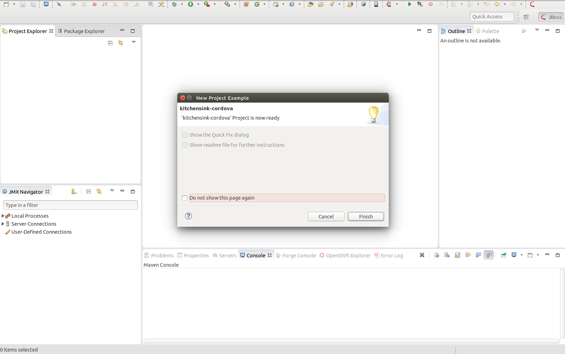Open the Forge Console tab
Viewport: 565px width, 354px height.
pos(296,256)
